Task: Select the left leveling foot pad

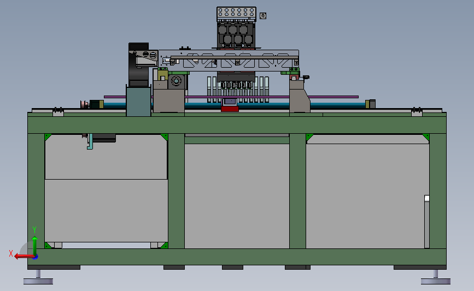Action: click(38, 281)
